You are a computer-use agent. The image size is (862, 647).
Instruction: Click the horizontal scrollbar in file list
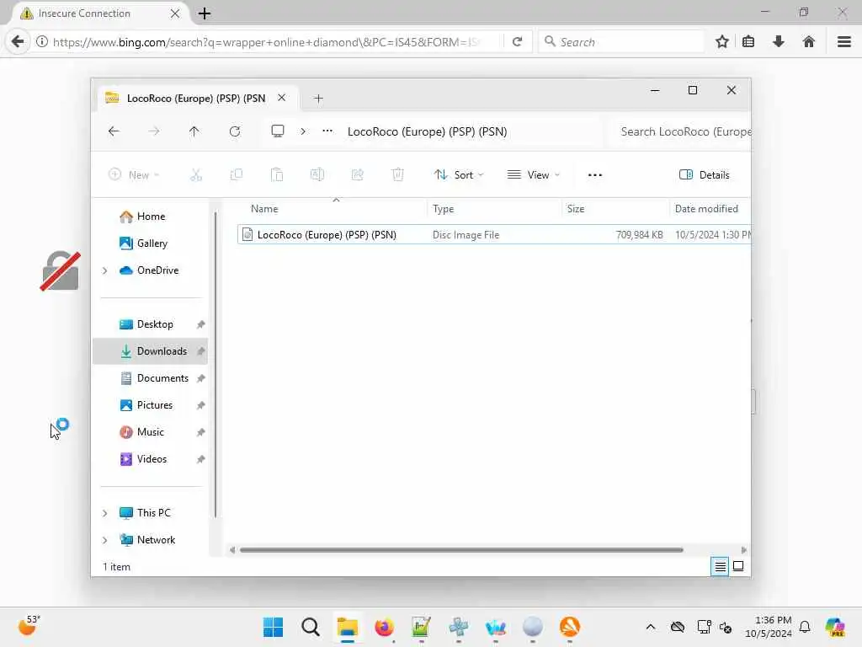click(461, 549)
